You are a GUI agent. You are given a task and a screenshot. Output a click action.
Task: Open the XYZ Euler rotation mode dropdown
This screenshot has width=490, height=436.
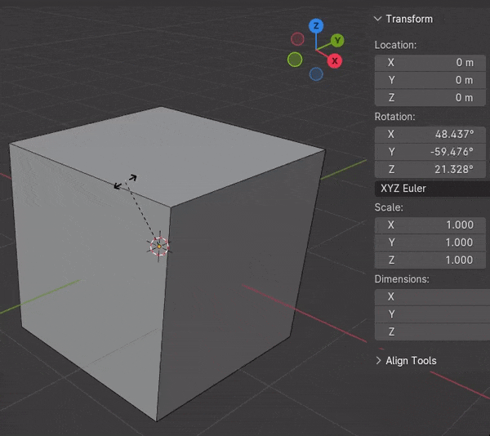(432, 189)
